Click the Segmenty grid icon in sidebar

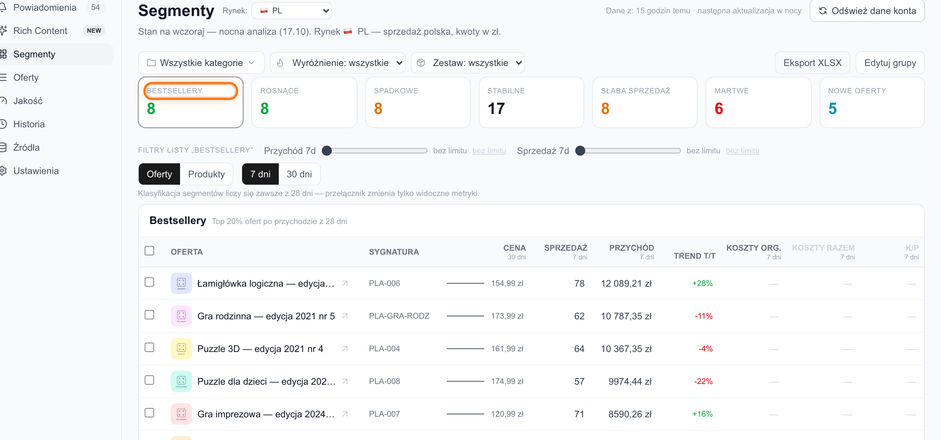point(3,54)
